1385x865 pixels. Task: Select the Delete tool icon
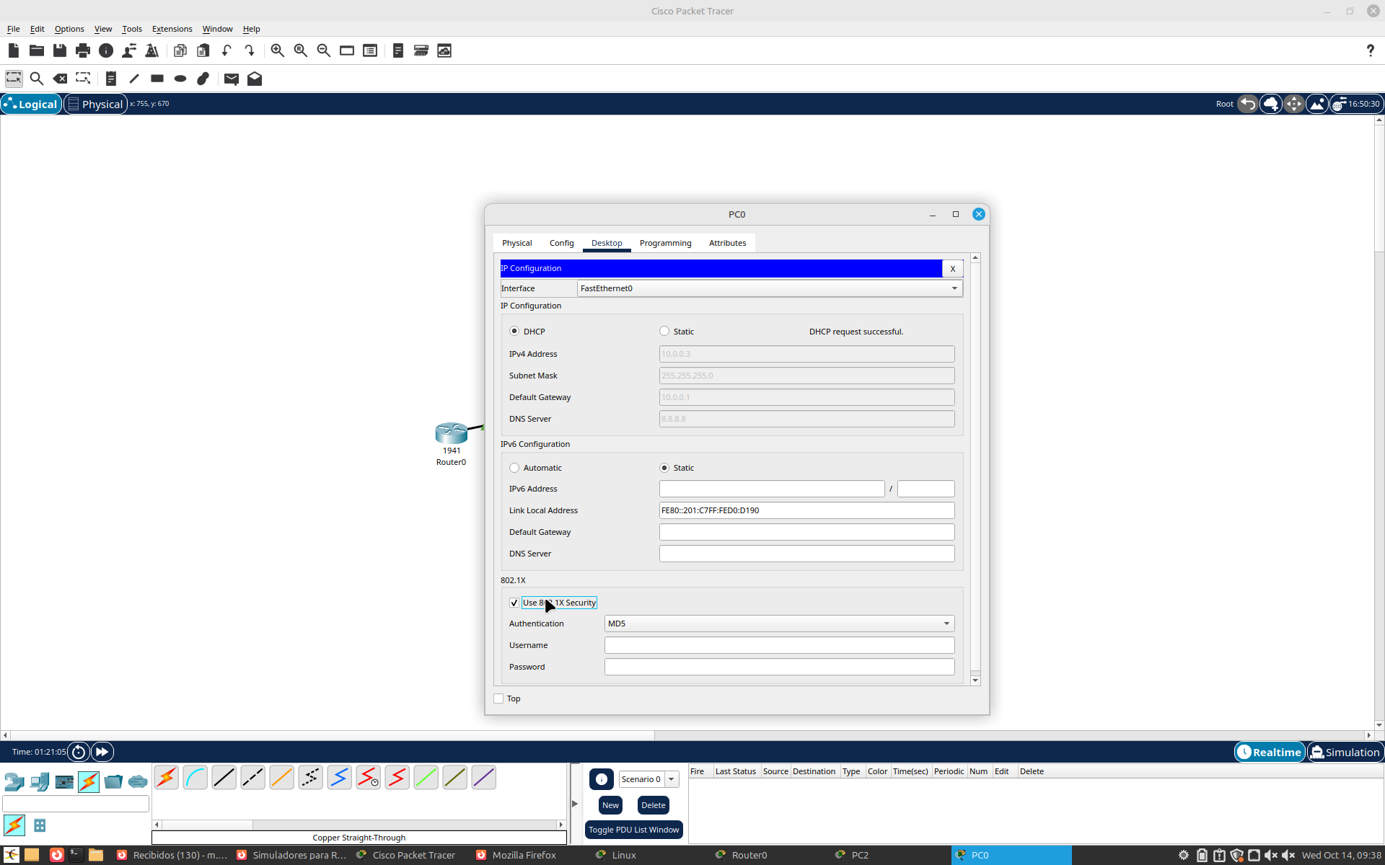coord(60,79)
